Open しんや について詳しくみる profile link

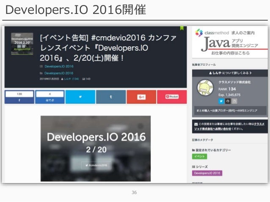pyautogui.click(x=230, y=73)
